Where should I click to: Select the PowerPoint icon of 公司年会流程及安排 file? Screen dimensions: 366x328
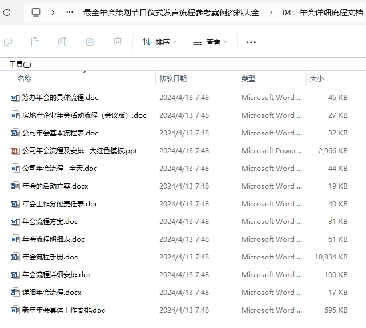point(15,151)
